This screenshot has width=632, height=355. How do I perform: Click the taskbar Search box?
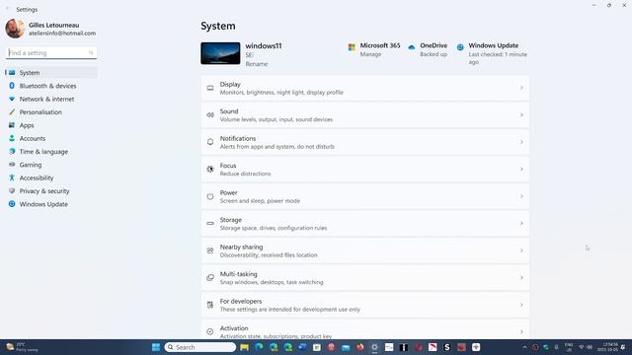point(199,347)
